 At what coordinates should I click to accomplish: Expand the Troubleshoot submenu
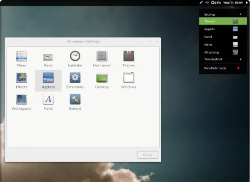(223, 59)
